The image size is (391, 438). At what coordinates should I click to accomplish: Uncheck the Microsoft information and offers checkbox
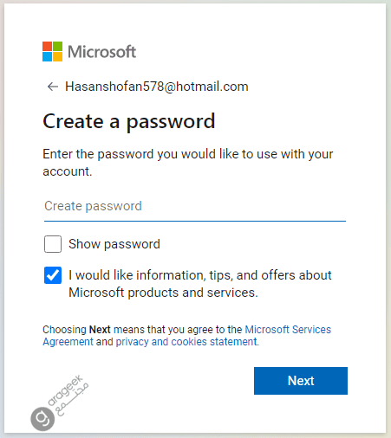pos(53,275)
